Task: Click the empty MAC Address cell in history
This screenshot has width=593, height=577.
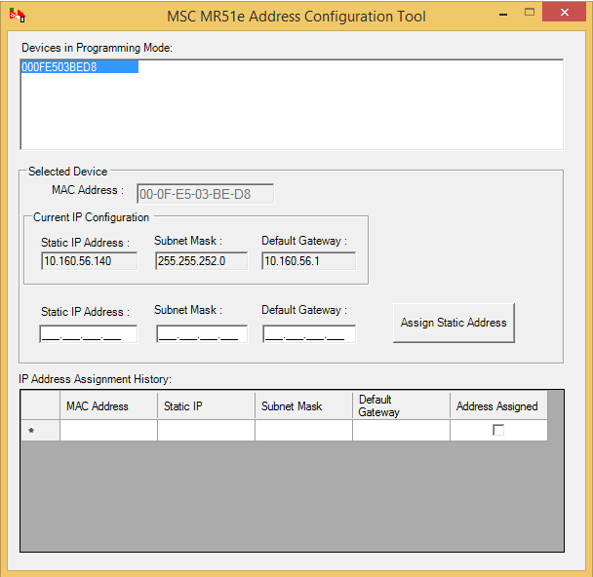Action: [x=108, y=430]
